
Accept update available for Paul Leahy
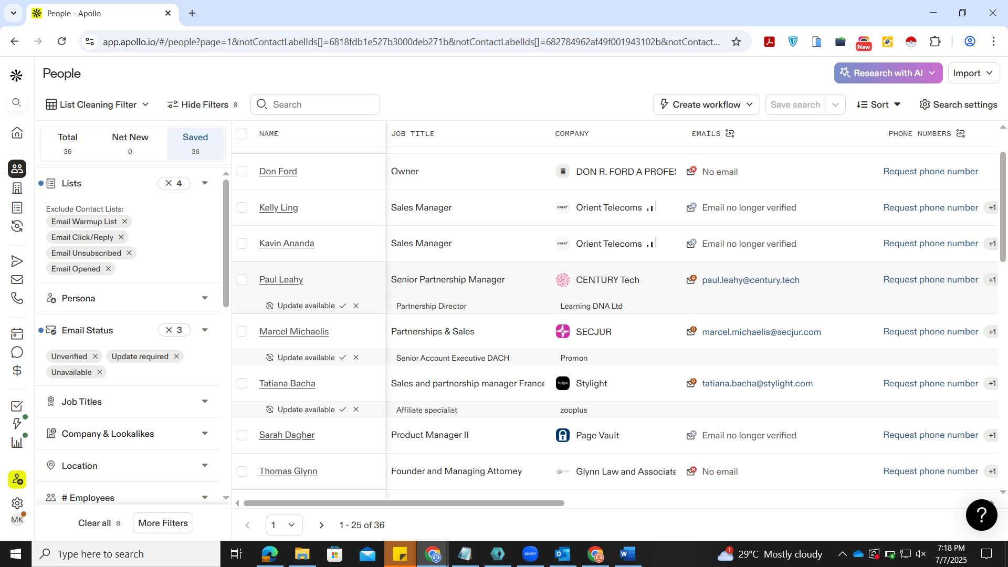343,306
